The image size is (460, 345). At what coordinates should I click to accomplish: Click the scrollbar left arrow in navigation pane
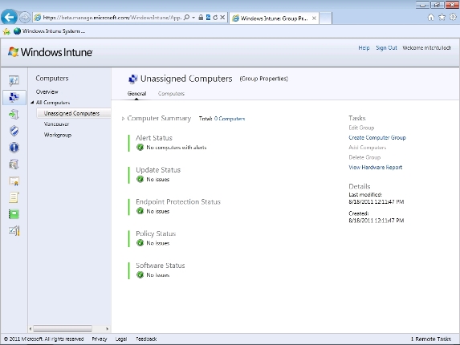(x=31, y=329)
